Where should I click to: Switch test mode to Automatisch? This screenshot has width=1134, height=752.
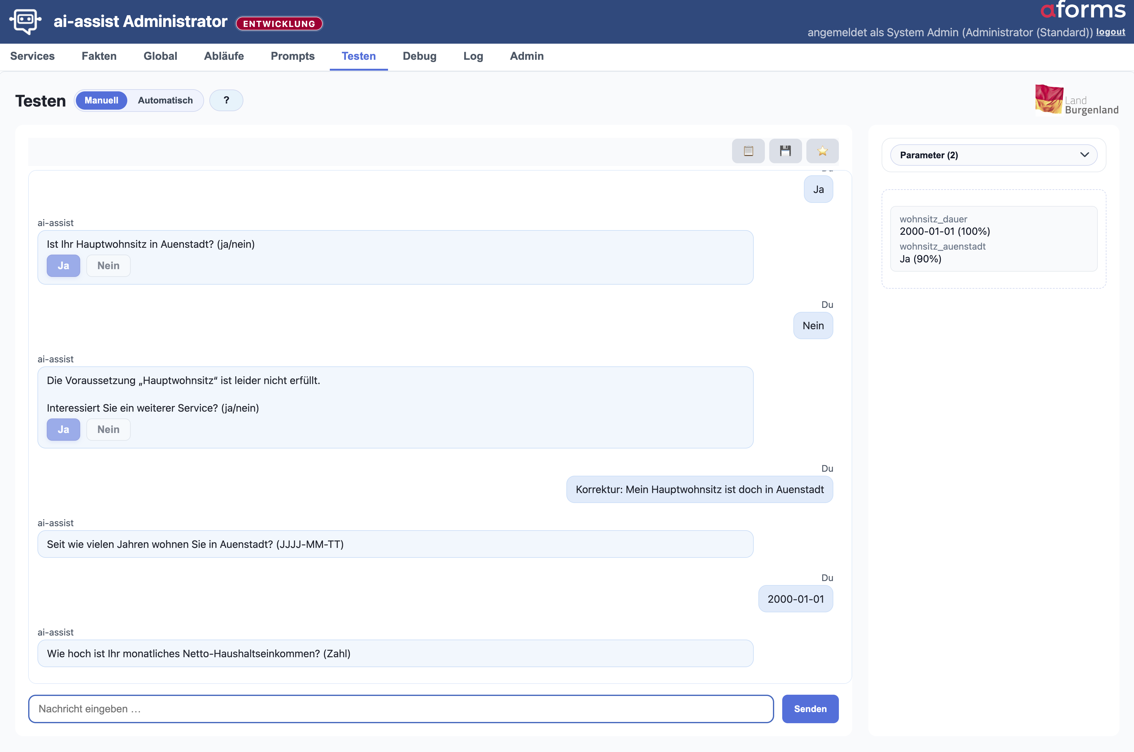click(x=165, y=100)
